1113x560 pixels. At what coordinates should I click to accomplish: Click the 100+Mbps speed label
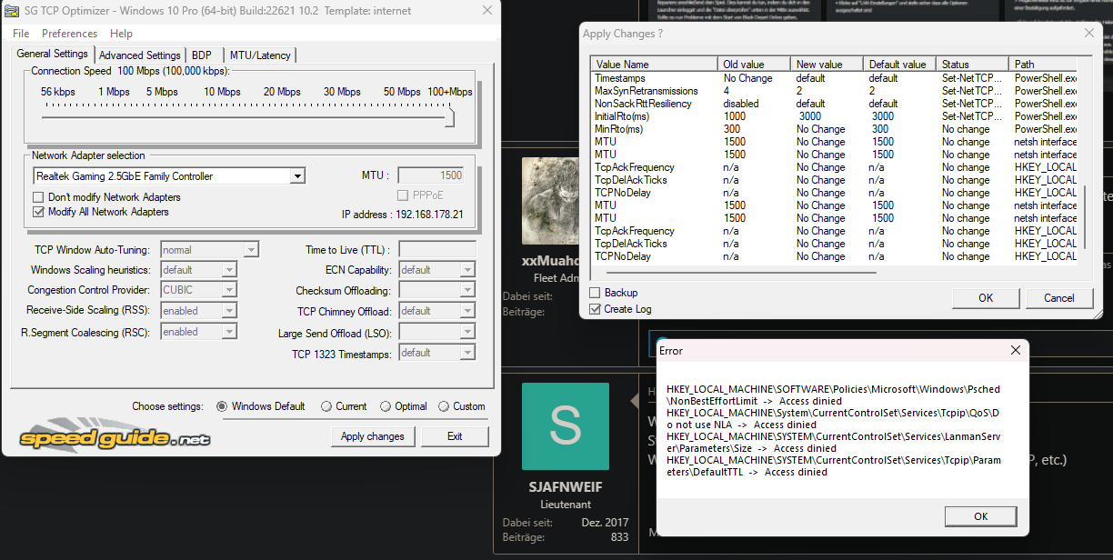click(x=450, y=92)
